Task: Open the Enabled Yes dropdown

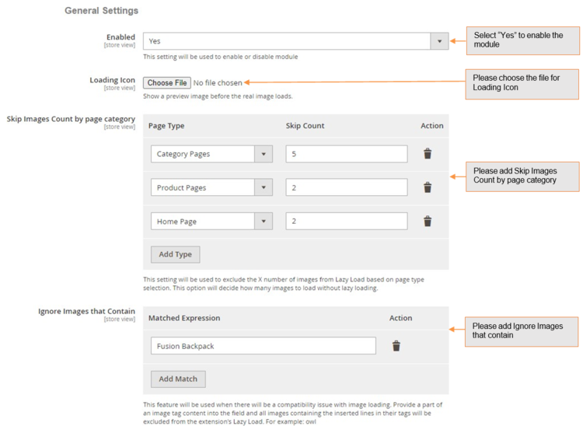Action: [x=439, y=41]
